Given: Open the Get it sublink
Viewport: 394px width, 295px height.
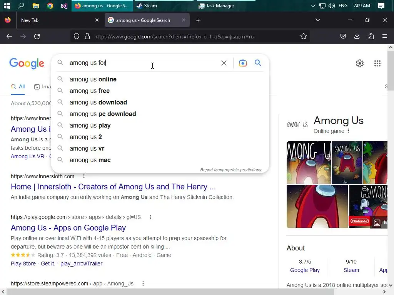Looking at the screenshot, I should 48,264.
